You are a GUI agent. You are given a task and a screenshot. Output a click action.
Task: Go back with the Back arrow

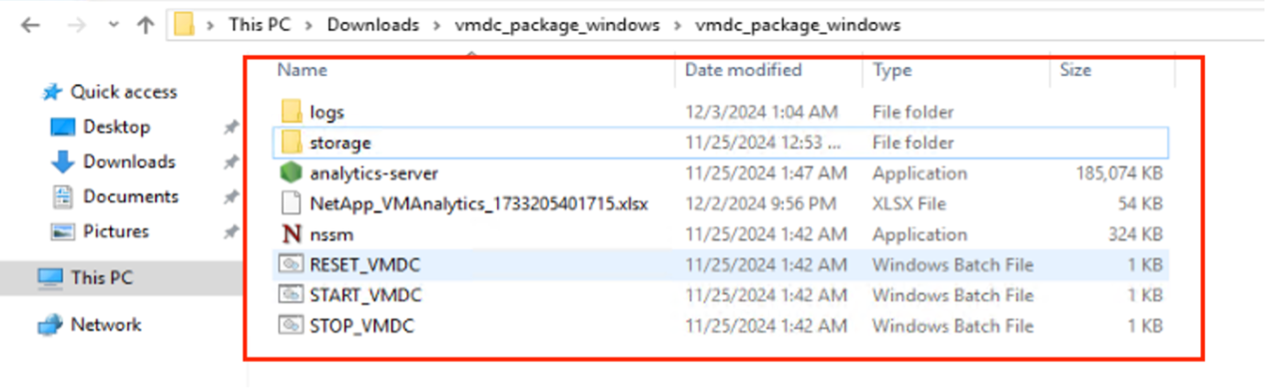[x=29, y=26]
